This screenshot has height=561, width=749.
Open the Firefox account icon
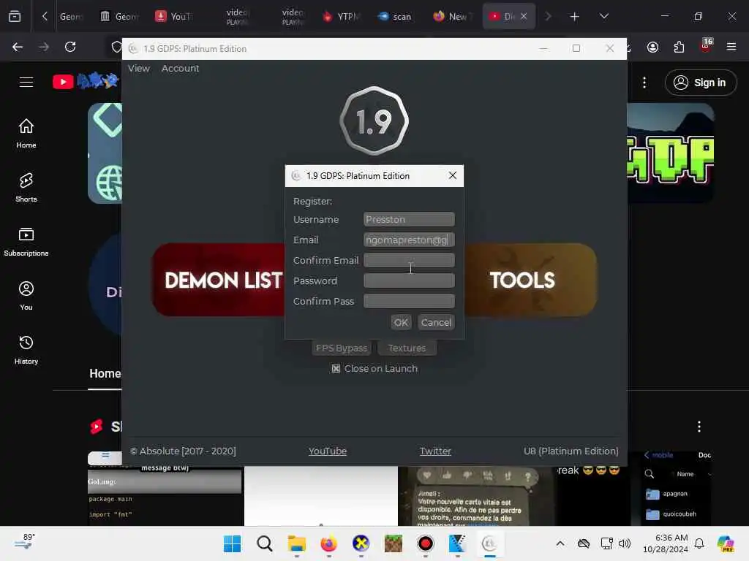click(652, 47)
